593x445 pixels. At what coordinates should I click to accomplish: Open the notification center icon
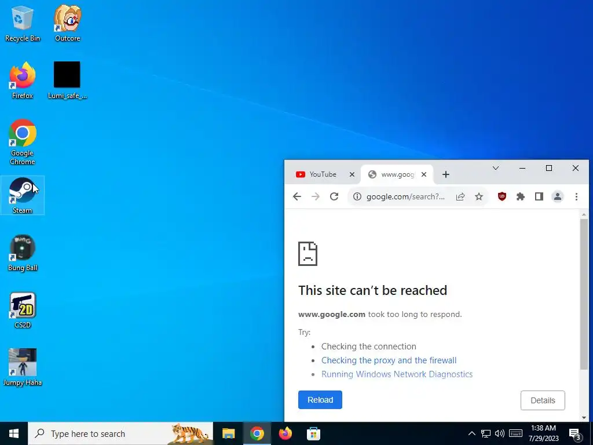coord(574,433)
